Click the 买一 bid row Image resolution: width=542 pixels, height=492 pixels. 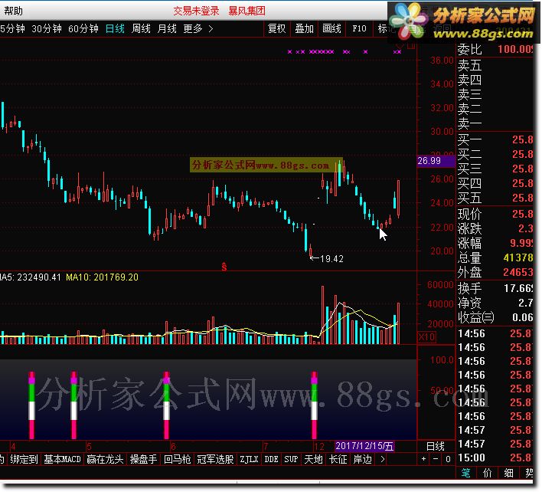click(495, 139)
